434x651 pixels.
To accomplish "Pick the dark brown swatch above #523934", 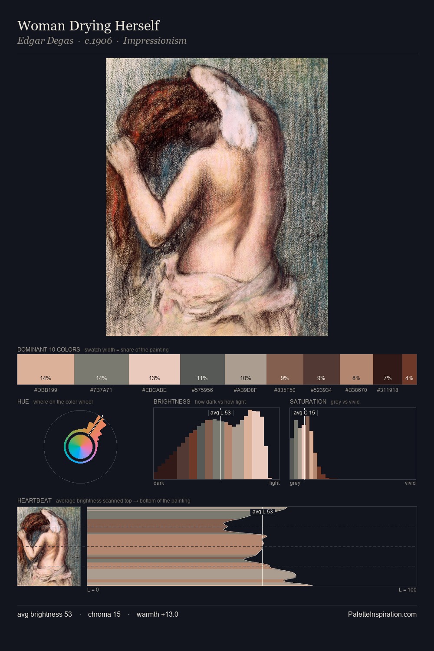I will [x=322, y=369].
